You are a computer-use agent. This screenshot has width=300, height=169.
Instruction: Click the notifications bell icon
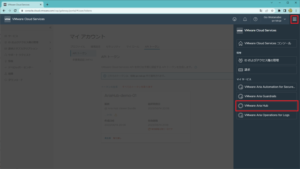[x=245, y=19]
